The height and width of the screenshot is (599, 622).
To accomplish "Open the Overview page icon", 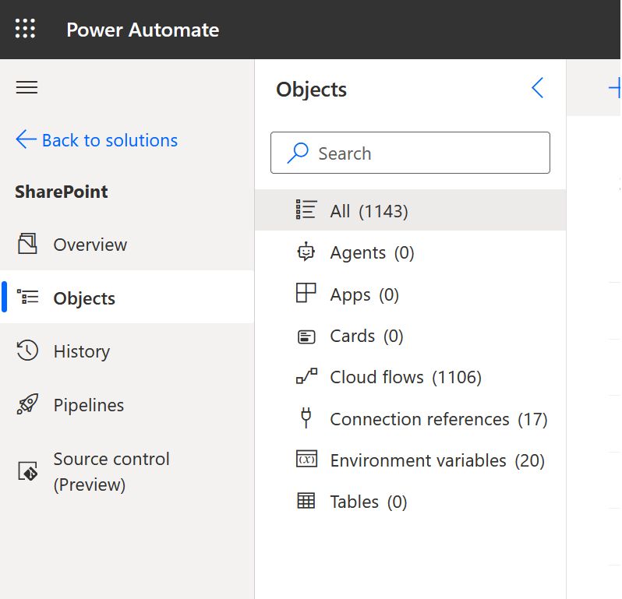I will click(27, 245).
